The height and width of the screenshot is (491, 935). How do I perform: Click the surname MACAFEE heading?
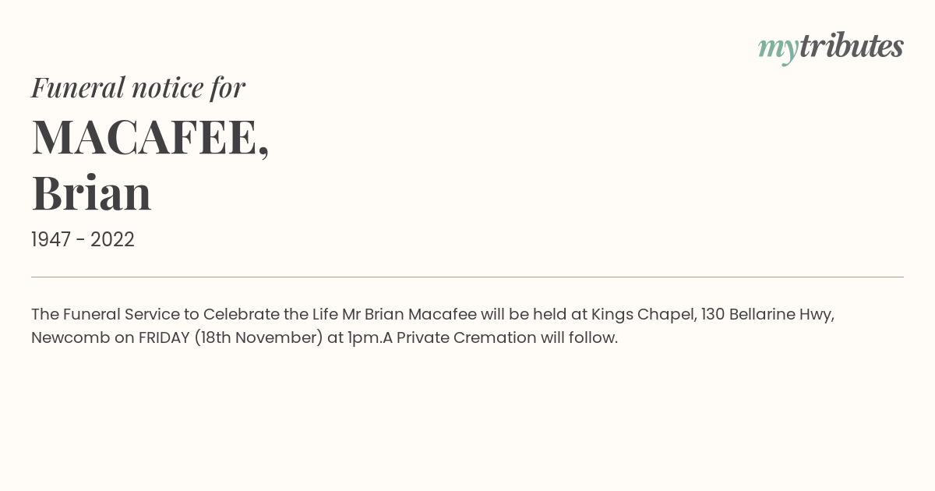coord(150,137)
